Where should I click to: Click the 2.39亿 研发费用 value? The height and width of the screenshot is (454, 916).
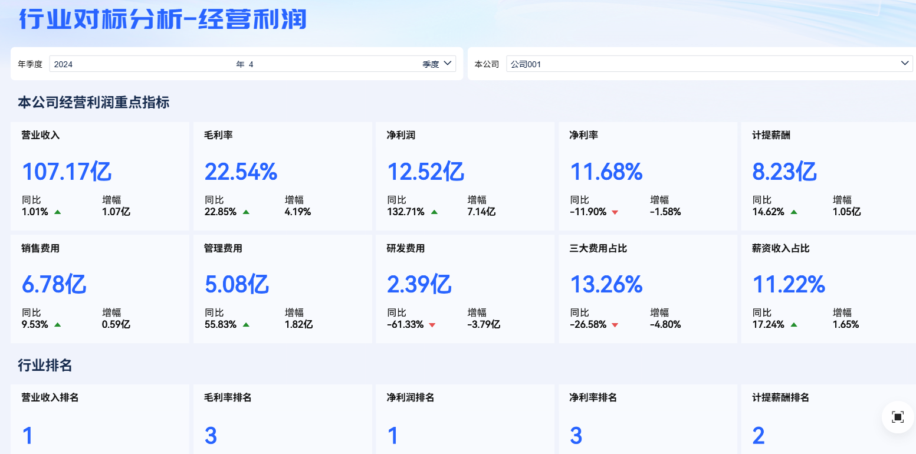pyautogui.click(x=419, y=284)
